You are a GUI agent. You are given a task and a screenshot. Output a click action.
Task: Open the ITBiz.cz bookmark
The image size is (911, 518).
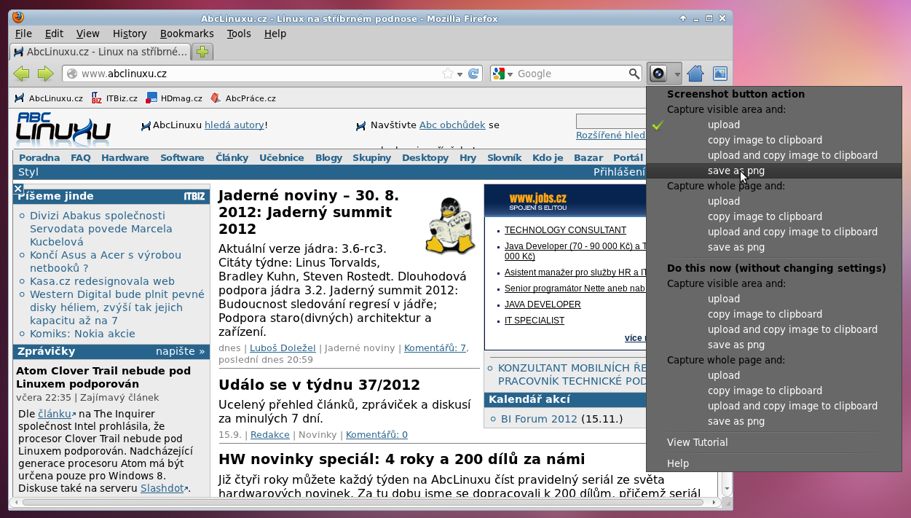click(114, 98)
